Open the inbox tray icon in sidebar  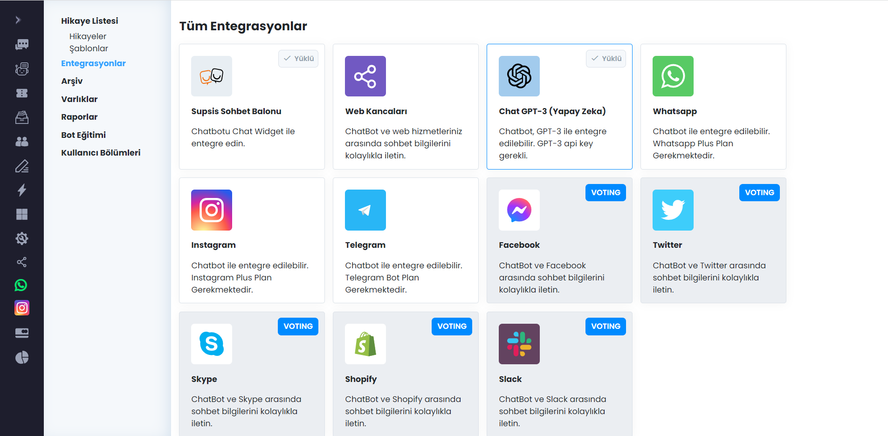point(22,117)
